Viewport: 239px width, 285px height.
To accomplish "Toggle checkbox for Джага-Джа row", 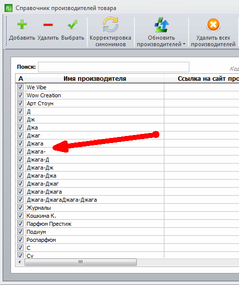I will click(20, 176).
